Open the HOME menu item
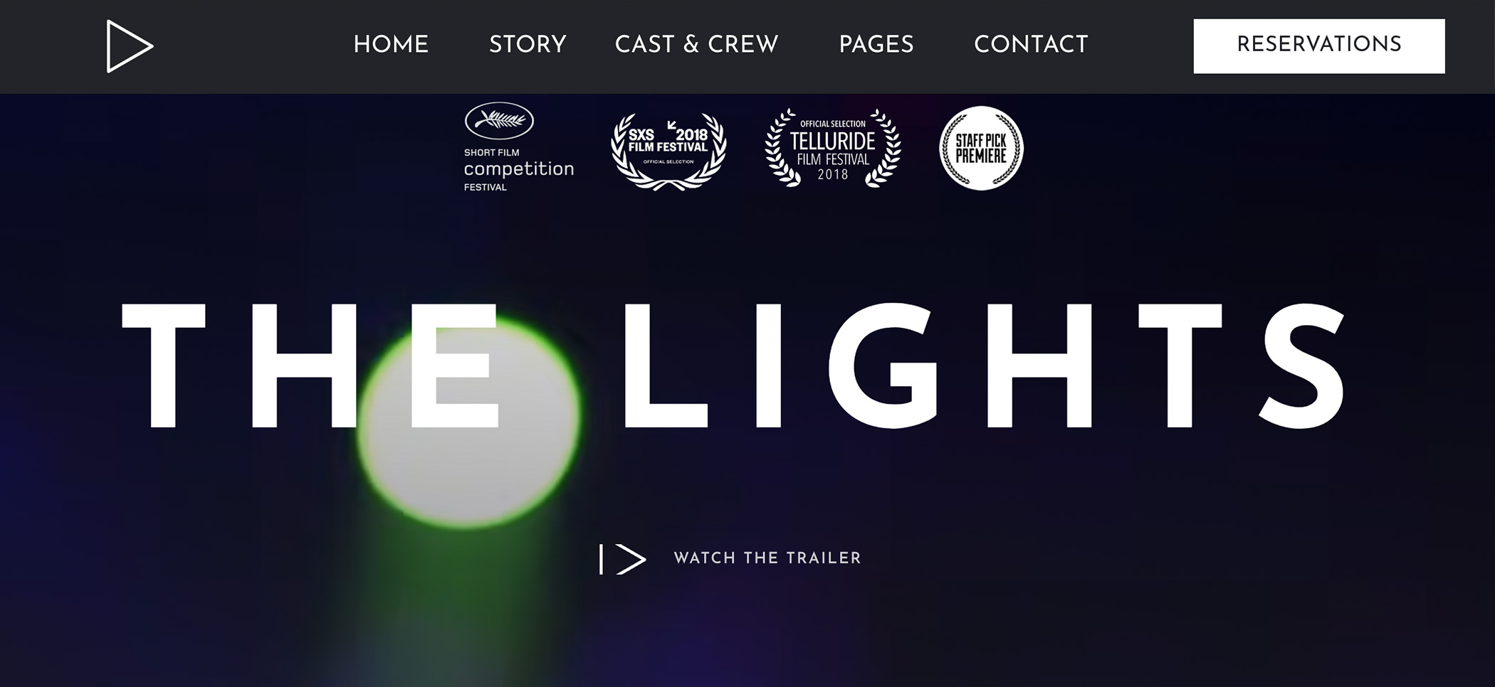 (391, 45)
